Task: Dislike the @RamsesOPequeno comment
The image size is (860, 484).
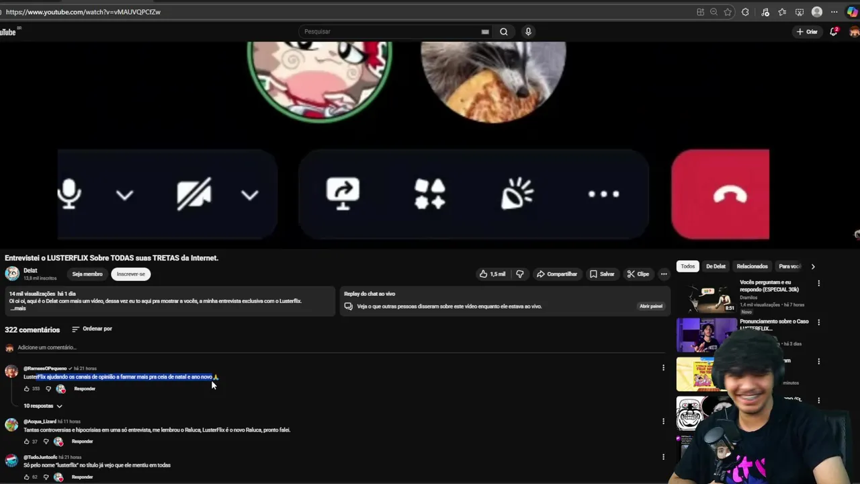Action: (48, 389)
